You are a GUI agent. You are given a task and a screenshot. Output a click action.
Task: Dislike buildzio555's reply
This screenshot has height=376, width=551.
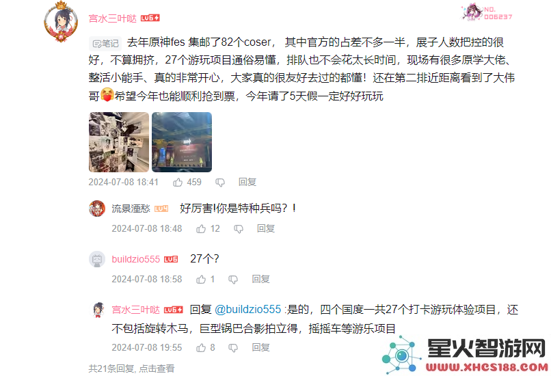pos(233,280)
